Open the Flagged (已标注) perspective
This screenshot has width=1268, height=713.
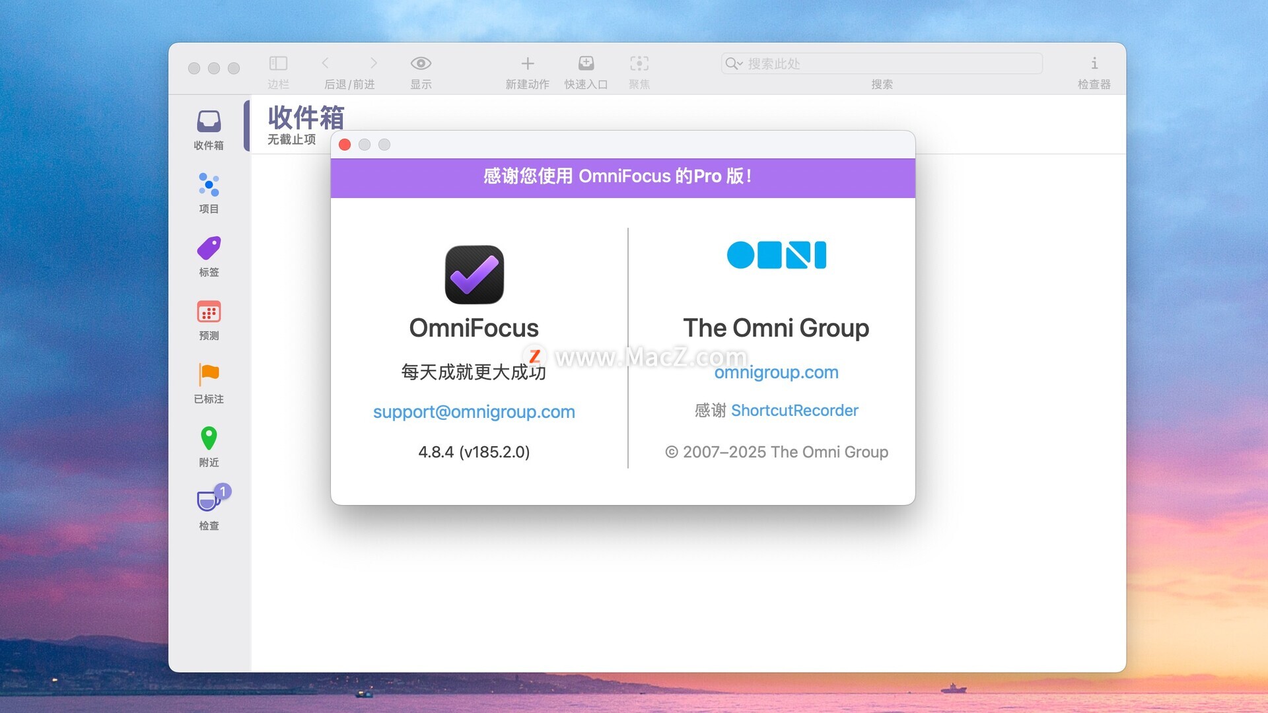[x=209, y=374]
